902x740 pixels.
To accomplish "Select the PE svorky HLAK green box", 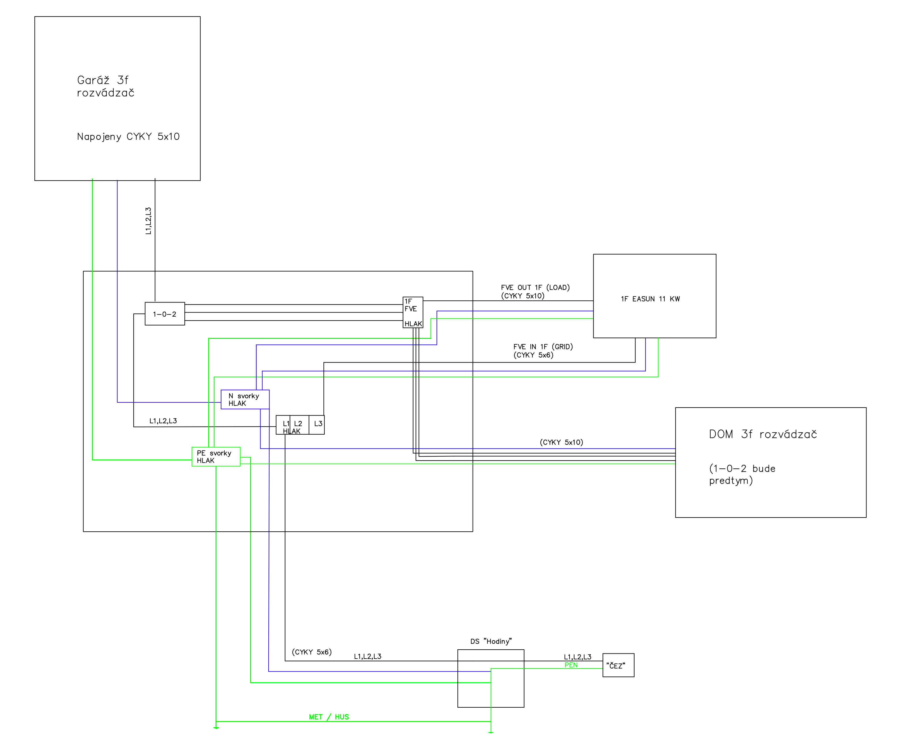I will (216, 457).
